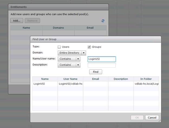
Task: Sort results by Name column header
Action: click(x=45, y=79)
